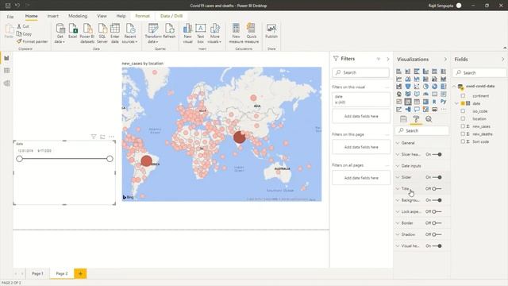
Task: Check the continent field checkbox
Action: point(463,96)
